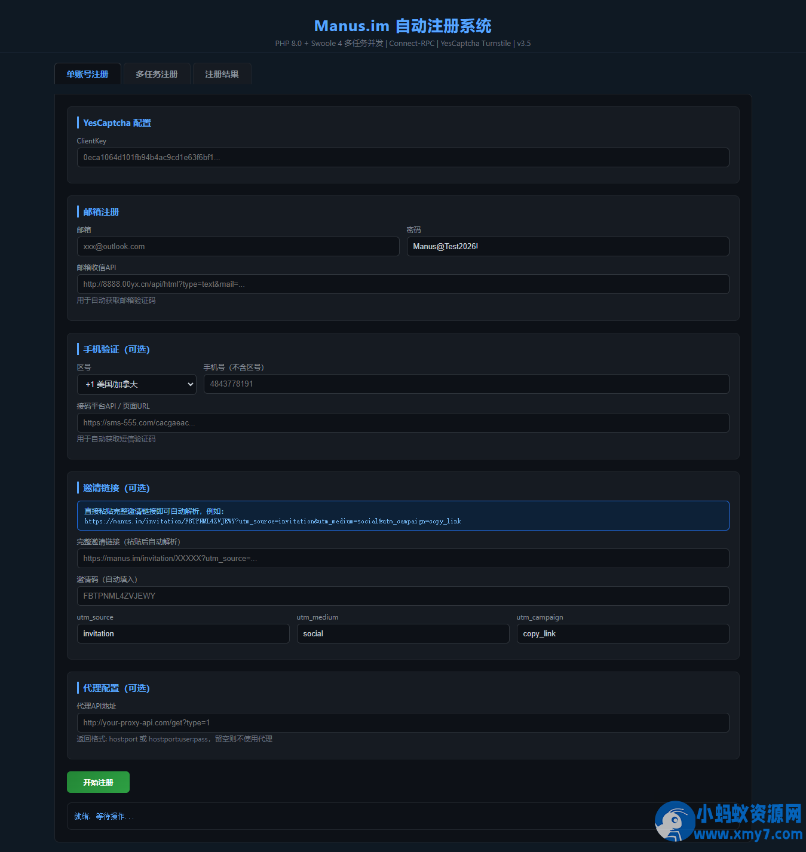Screen dimensions: 806x852
Task: Click the YesCaptcha ClientKey input field
Action: 403,158
